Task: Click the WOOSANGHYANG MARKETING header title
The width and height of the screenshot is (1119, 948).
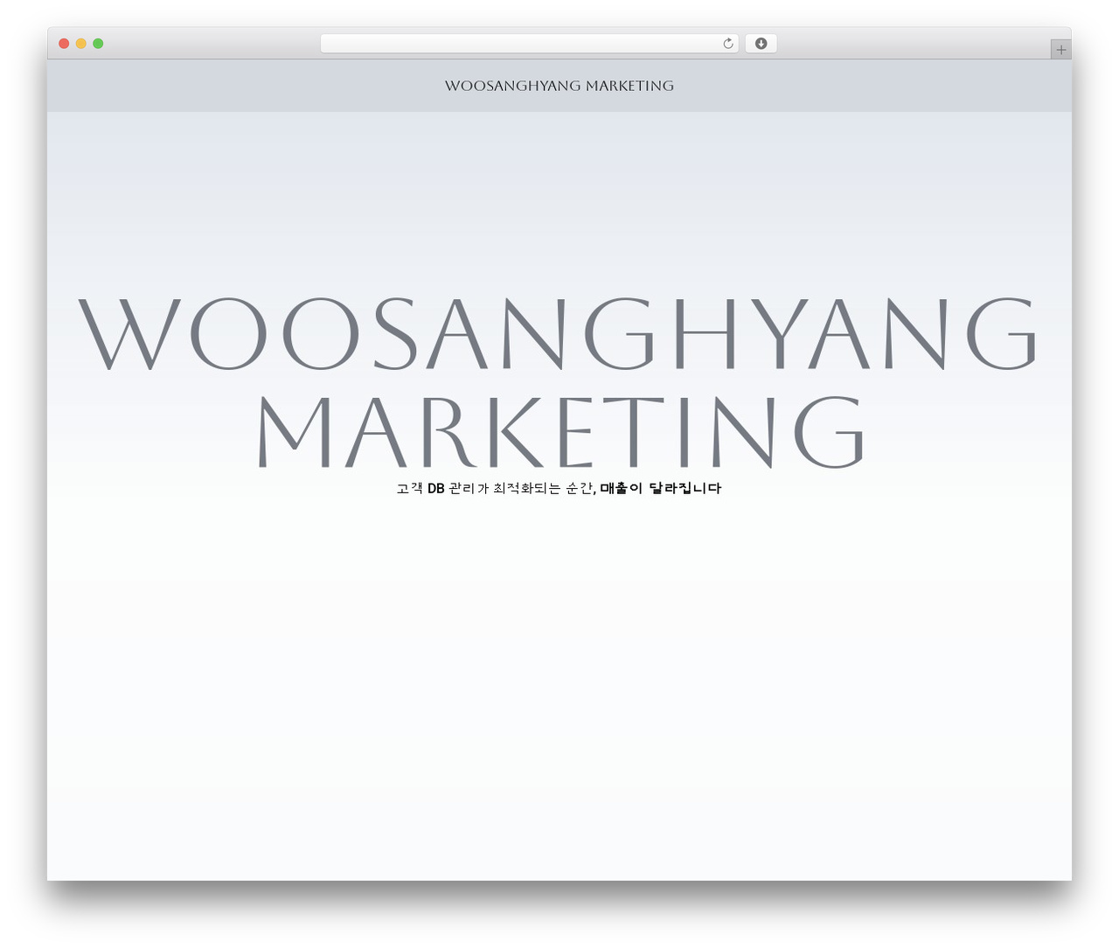Action: point(559,86)
